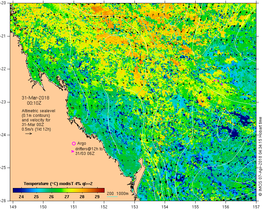Click the cyan 200m contour legend line

(112, 197)
